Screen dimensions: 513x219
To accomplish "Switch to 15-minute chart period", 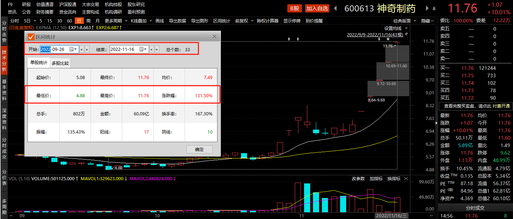I will click(50, 21).
